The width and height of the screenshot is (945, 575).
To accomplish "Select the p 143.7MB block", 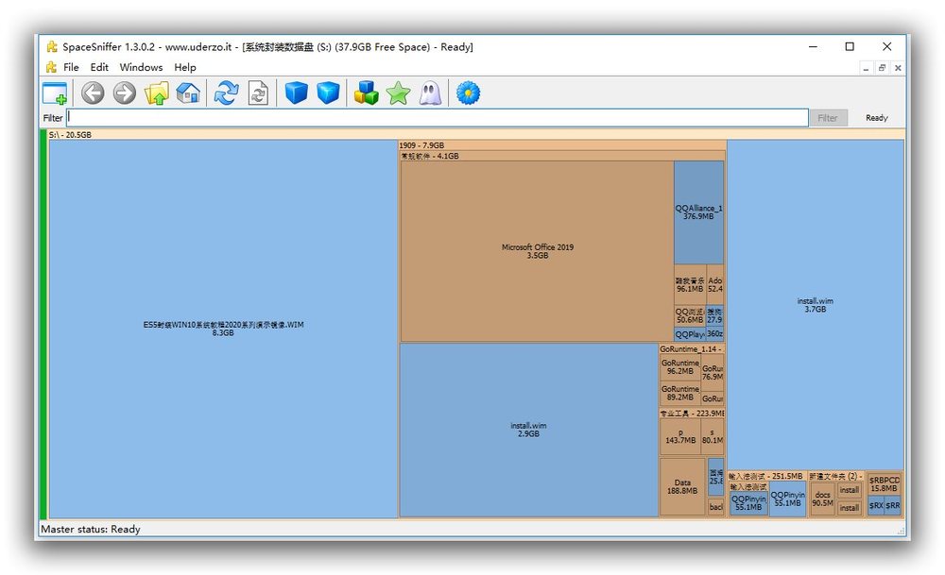I will (x=680, y=436).
